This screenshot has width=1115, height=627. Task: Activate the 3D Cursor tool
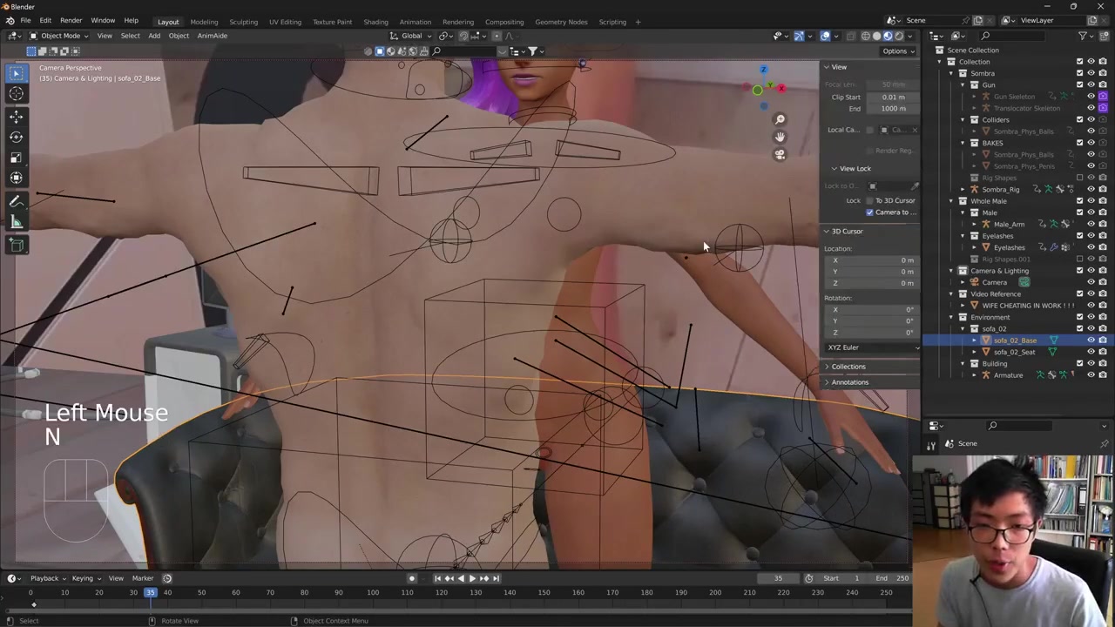point(16,94)
